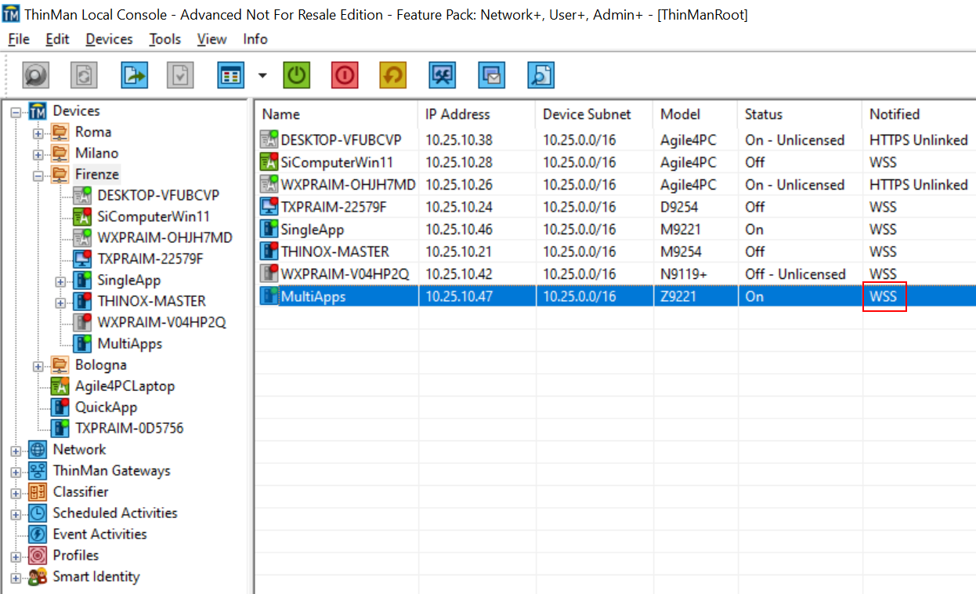Screen dimensions: 976x594
Task: Sort the list by IP Address column header
Action: (x=477, y=114)
